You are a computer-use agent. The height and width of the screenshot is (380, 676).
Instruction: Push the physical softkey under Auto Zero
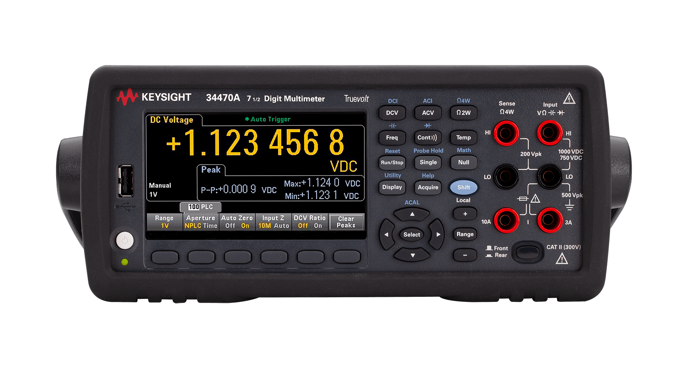(x=238, y=257)
